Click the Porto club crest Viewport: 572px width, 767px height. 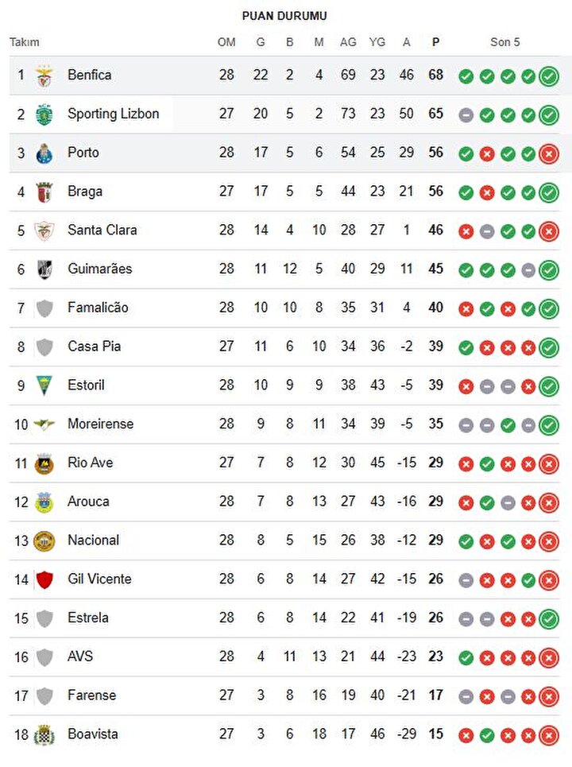point(44,153)
